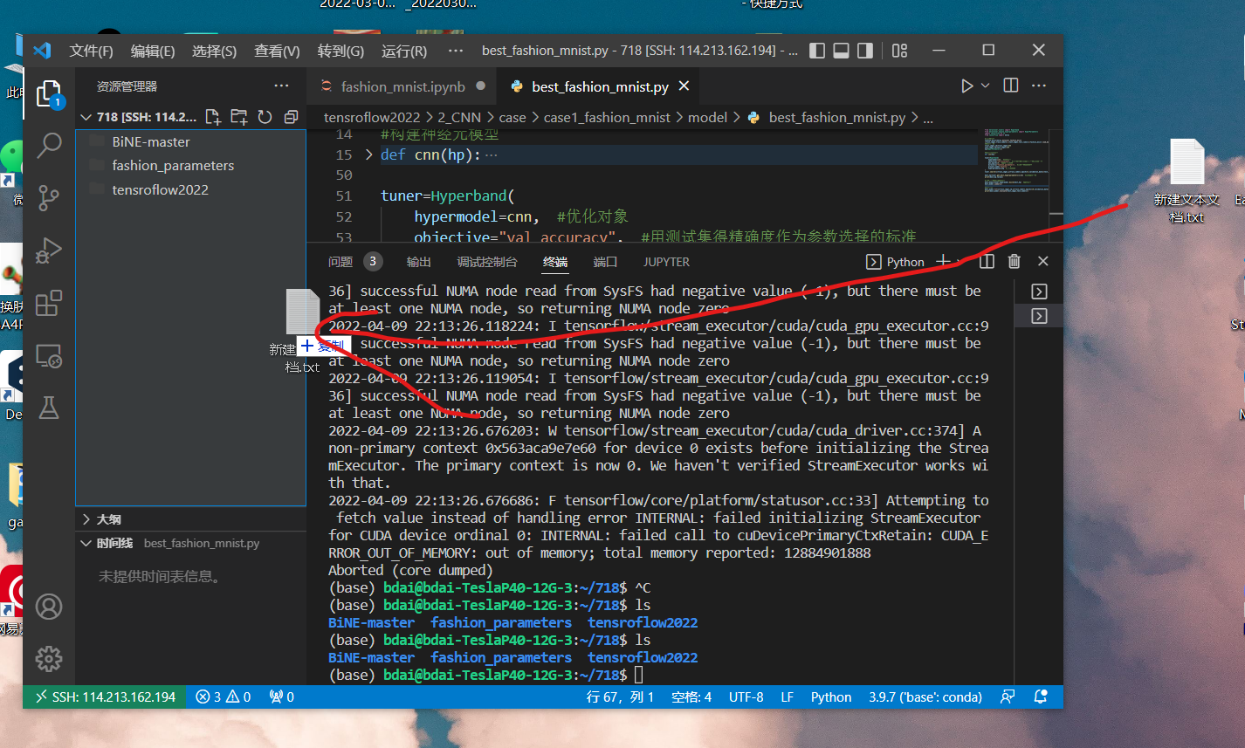The image size is (1245, 748).
Task: Toggle secondary side bar layout button
Action: pyautogui.click(x=864, y=51)
